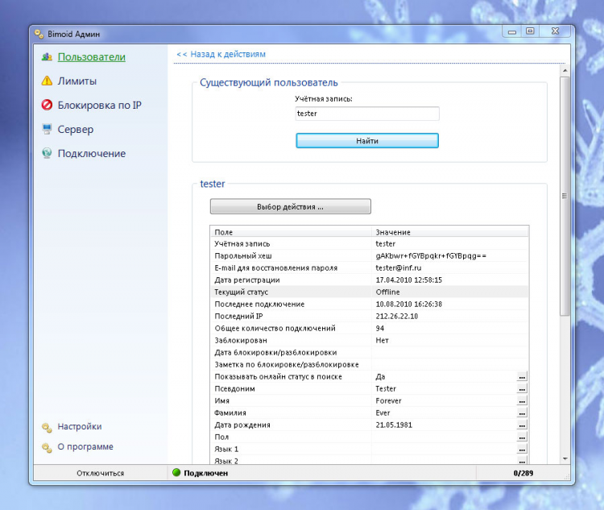Screen dimensions: 604x510
Task: Open the Подключение section
Action: click(x=92, y=153)
